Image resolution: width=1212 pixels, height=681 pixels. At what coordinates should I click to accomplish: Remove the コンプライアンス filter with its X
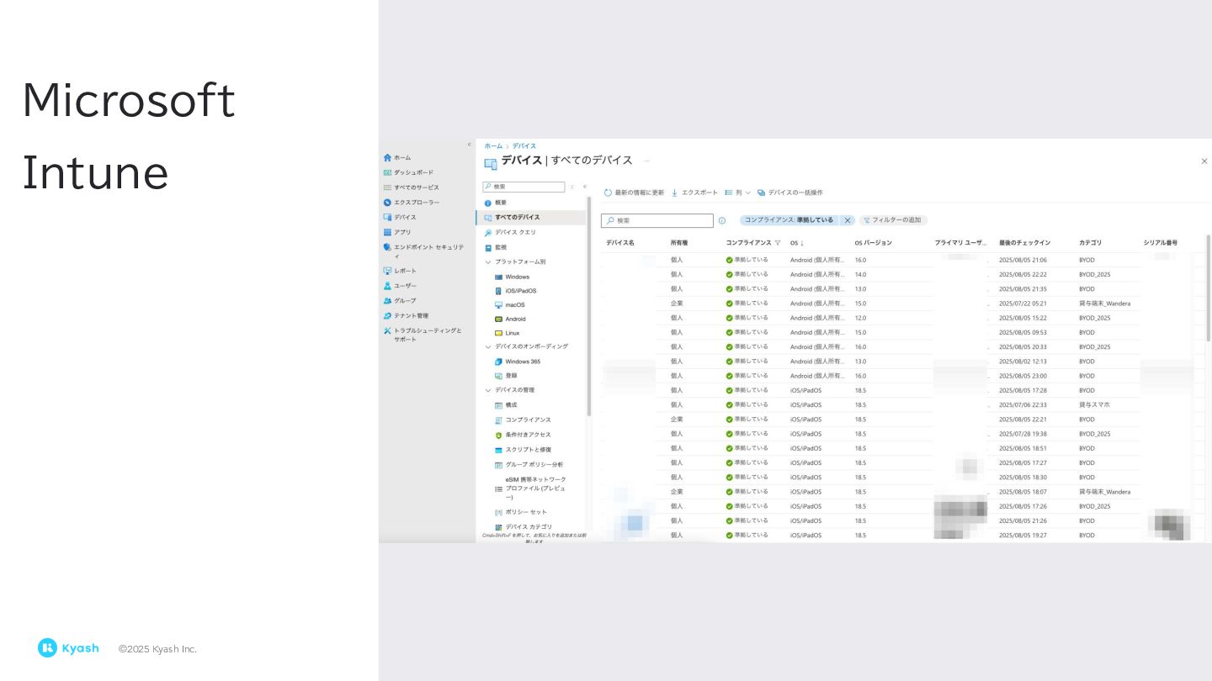pyautogui.click(x=848, y=220)
